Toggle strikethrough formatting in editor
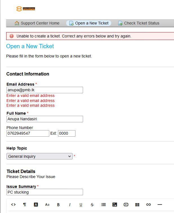The width and height of the screenshot is (174, 213). 92,205
